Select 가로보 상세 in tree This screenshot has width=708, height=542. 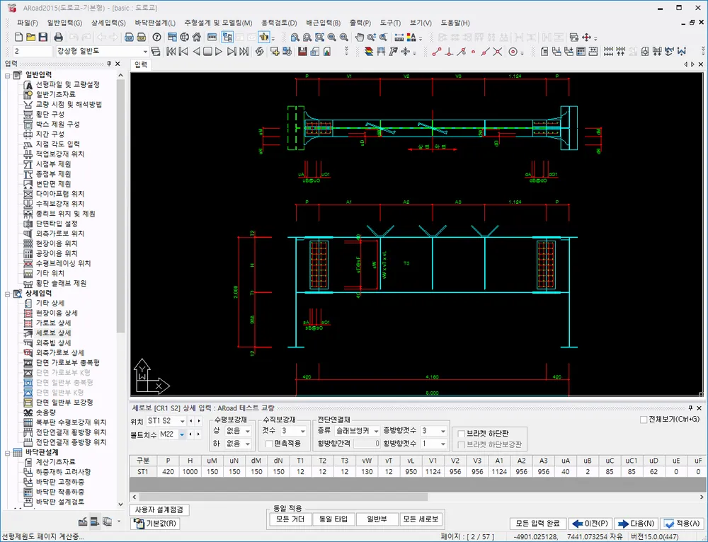[x=53, y=323]
